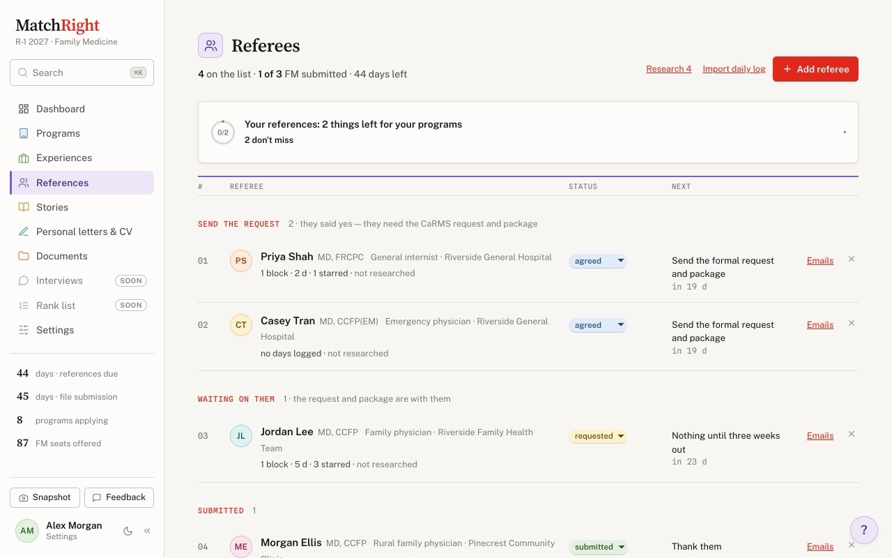
Task: Take a Snapshot
Action: click(x=45, y=497)
